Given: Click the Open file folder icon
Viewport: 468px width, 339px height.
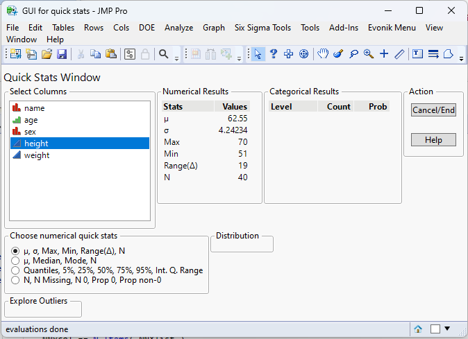Looking at the screenshot, I should (x=47, y=54).
